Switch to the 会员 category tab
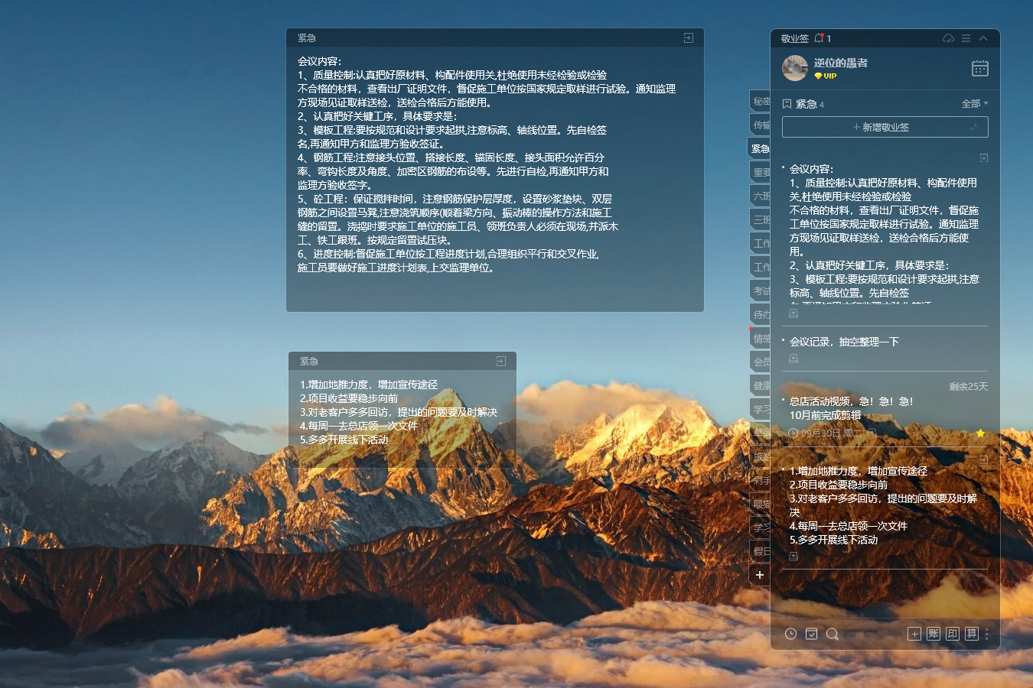Viewport: 1033px width, 688px height. point(760,362)
